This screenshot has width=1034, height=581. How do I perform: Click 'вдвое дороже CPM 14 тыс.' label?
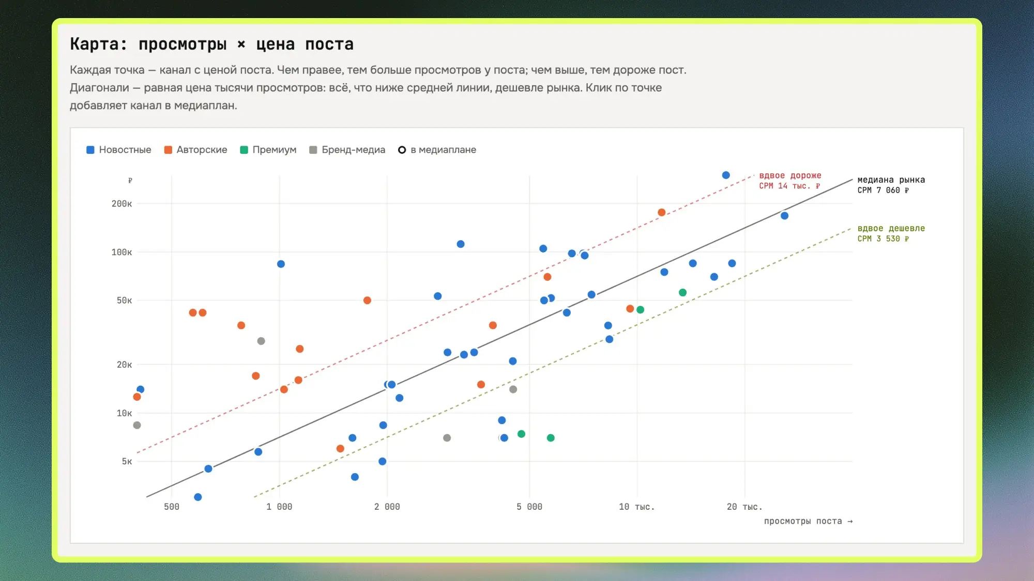tap(790, 181)
